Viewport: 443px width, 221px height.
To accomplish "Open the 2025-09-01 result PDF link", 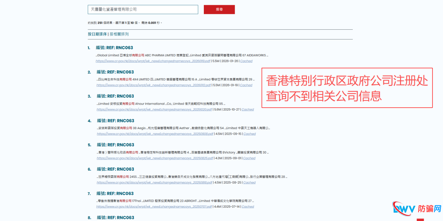I will [x=154, y=158].
